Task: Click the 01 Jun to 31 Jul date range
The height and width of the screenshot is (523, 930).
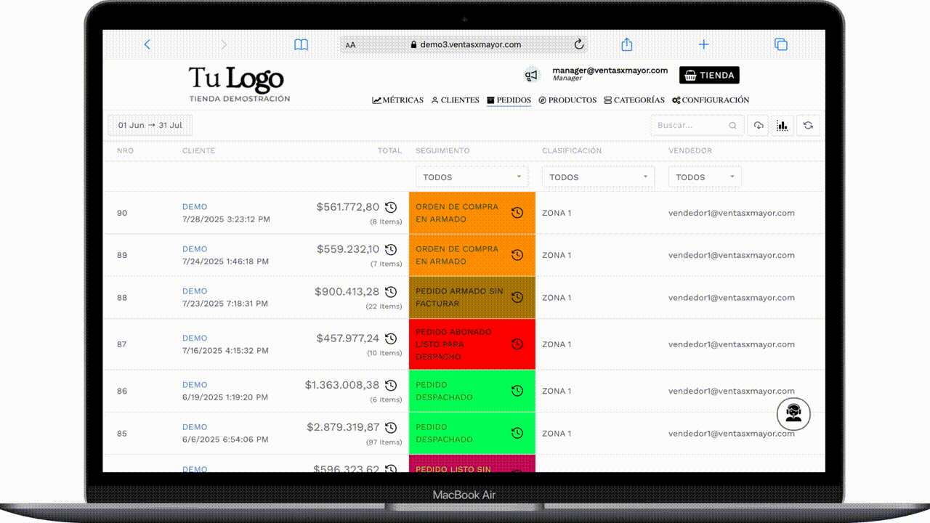Action: coord(149,125)
